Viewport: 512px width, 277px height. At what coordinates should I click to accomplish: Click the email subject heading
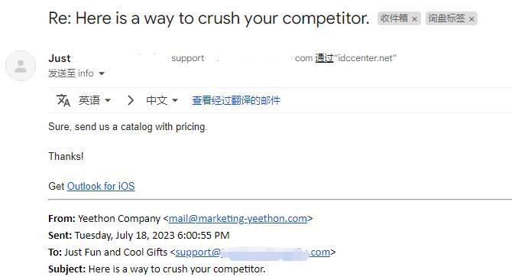point(209,18)
